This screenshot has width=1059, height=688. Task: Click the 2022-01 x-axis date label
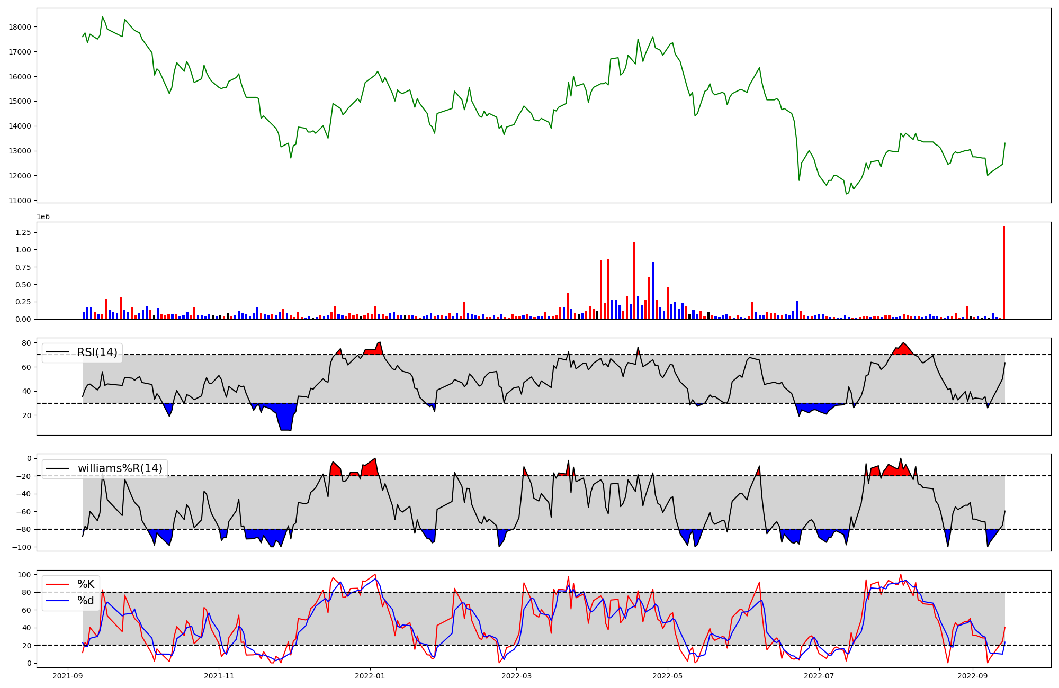pyautogui.click(x=370, y=676)
